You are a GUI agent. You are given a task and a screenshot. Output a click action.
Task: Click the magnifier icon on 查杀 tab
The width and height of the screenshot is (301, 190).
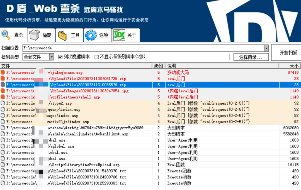click(x=6, y=35)
